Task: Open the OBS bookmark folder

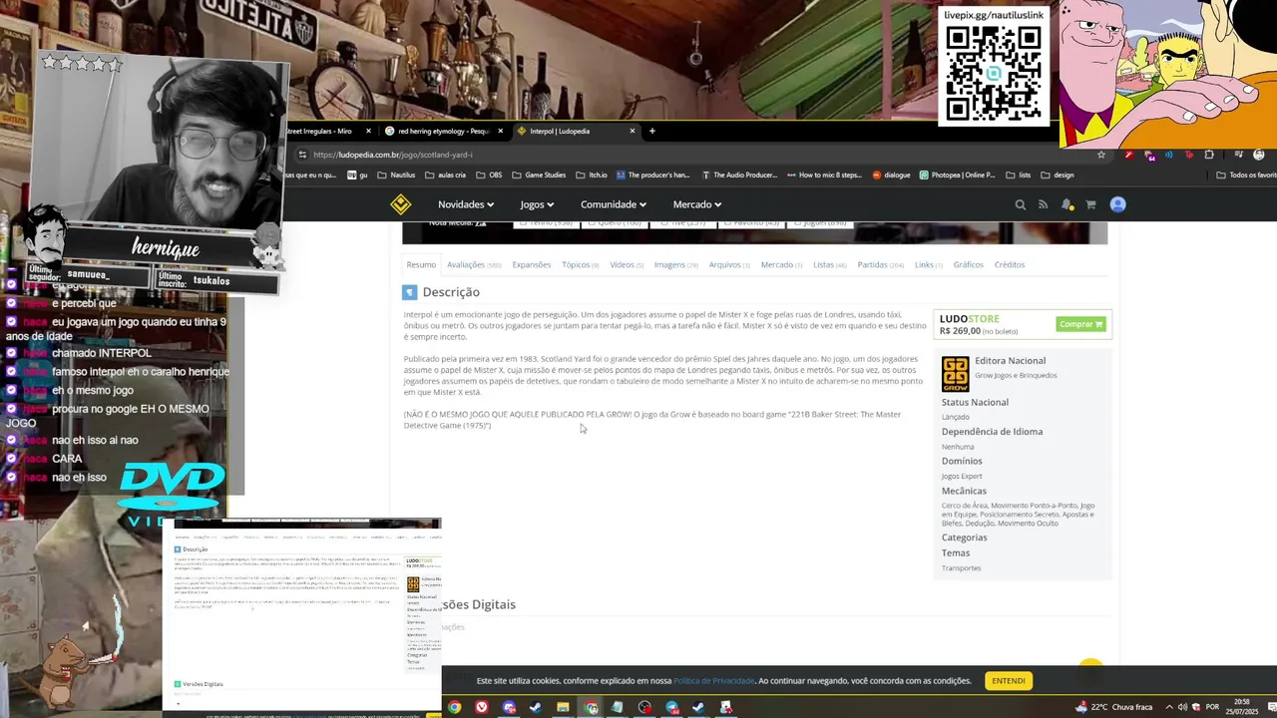Action: tap(489, 175)
